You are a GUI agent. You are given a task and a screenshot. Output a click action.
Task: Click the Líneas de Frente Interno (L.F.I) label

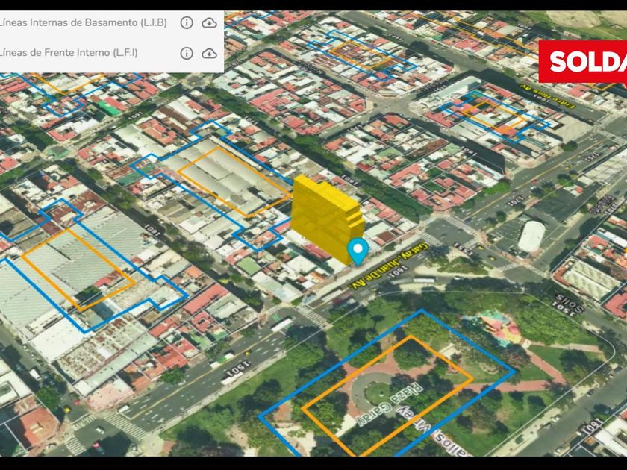69,53
